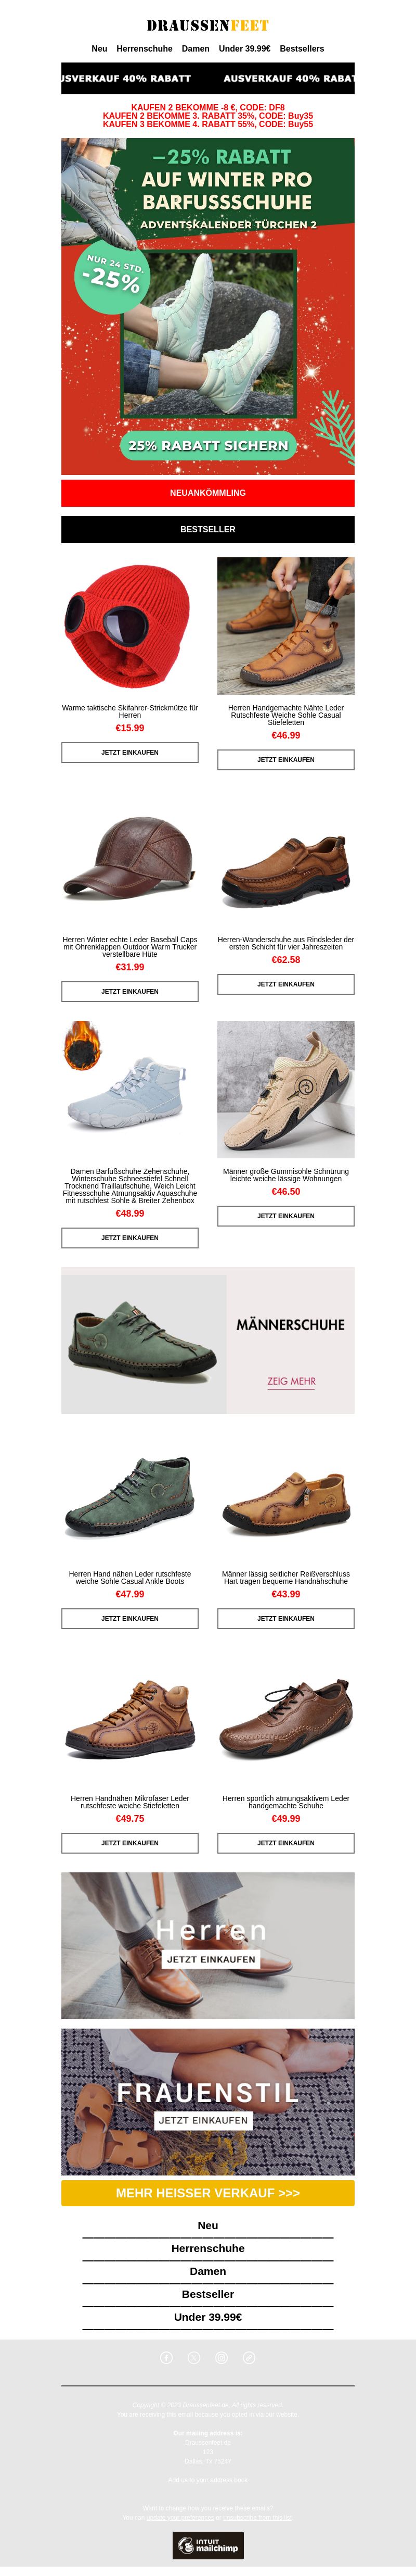Click 25% RABATT SICHERN banner button
Screen dimensions: 416x2576
[x=209, y=445]
